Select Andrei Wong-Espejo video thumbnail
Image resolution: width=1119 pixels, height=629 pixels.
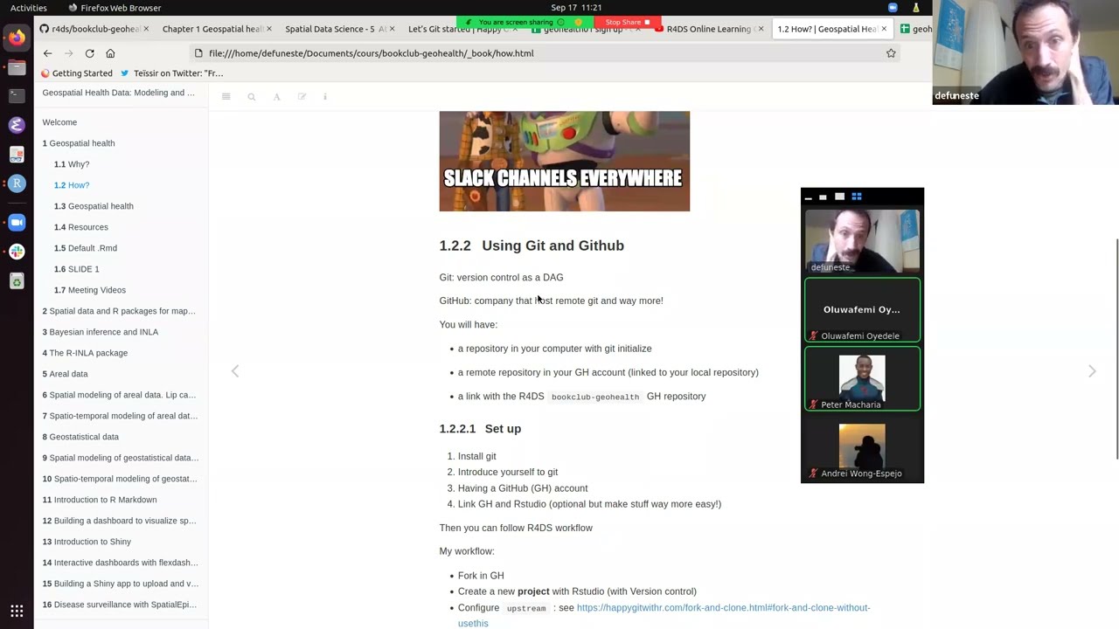[862, 448]
